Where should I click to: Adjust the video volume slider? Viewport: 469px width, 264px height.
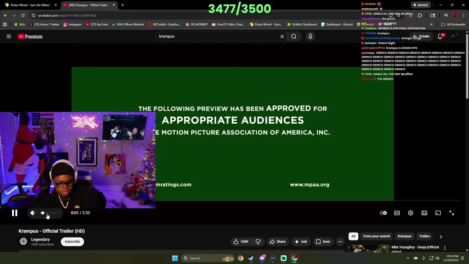(x=50, y=213)
